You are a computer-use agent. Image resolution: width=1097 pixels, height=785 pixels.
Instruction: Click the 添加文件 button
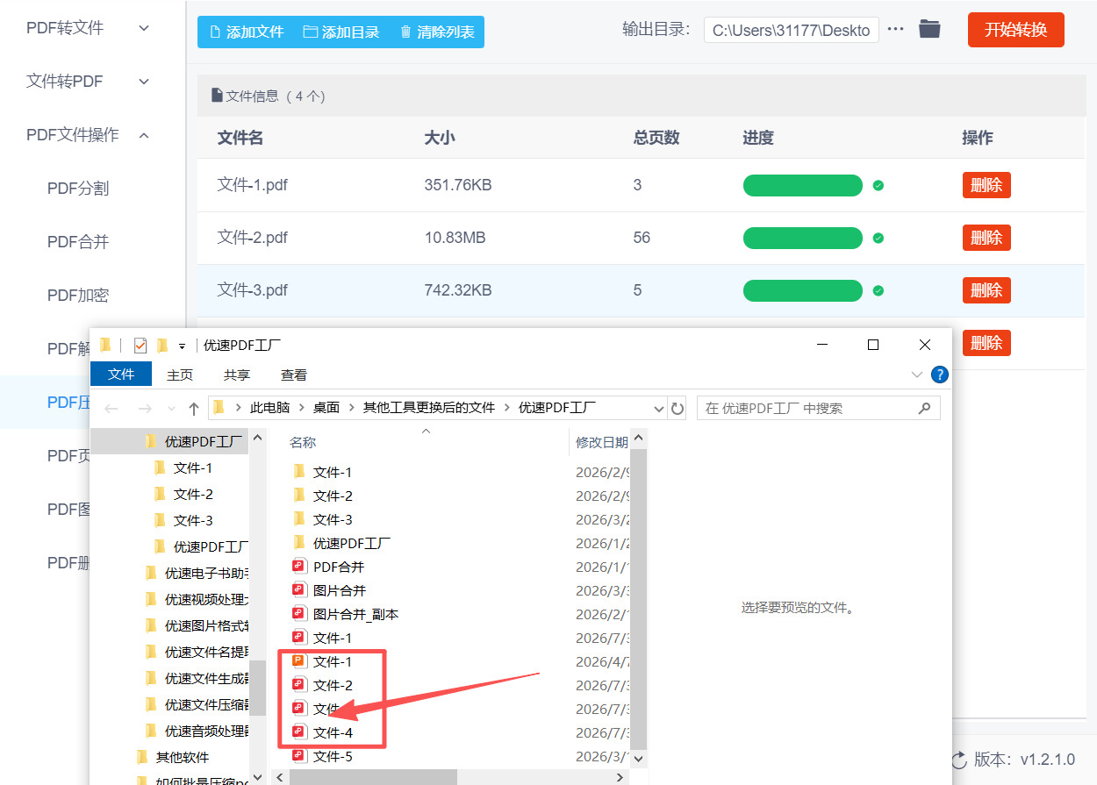[246, 32]
